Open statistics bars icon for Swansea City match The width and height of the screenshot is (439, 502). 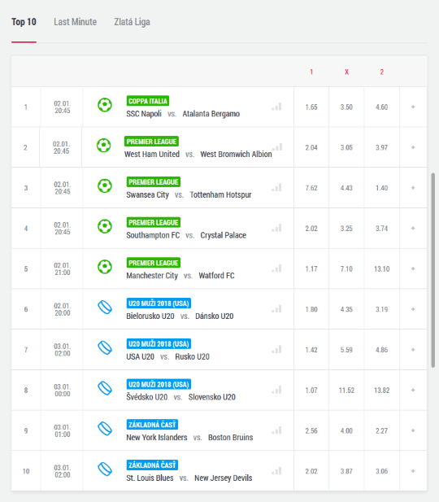click(x=276, y=188)
